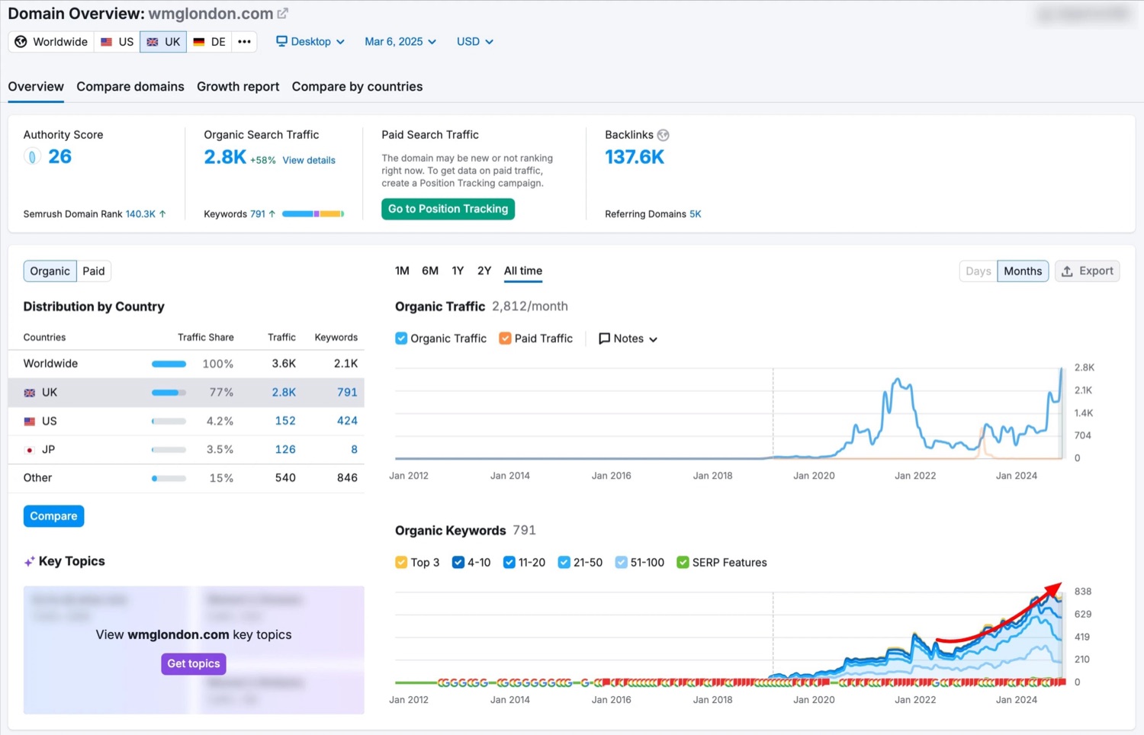Click the Semrush Domain Rank up arrow
The image size is (1144, 735).
162,214
